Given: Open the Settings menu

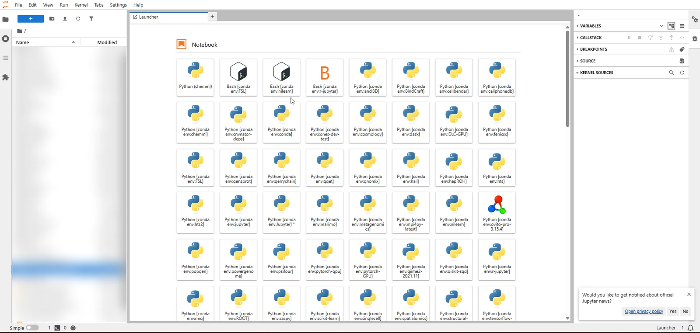Looking at the screenshot, I should click(x=118, y=5).
